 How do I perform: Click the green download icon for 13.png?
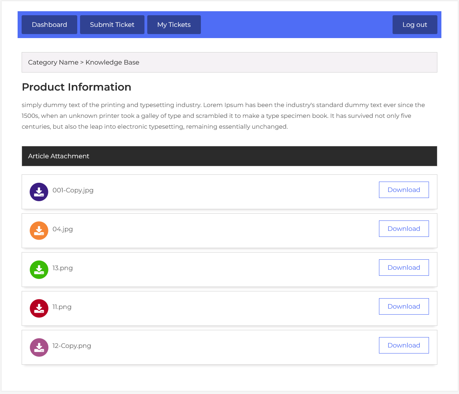[x=39, y=270]
